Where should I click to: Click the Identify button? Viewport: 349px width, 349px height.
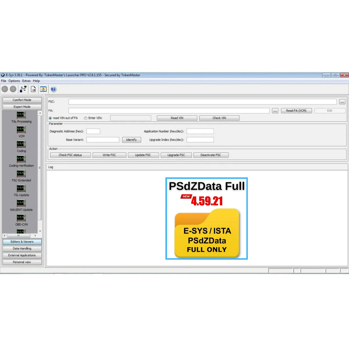tap(131, 140)
